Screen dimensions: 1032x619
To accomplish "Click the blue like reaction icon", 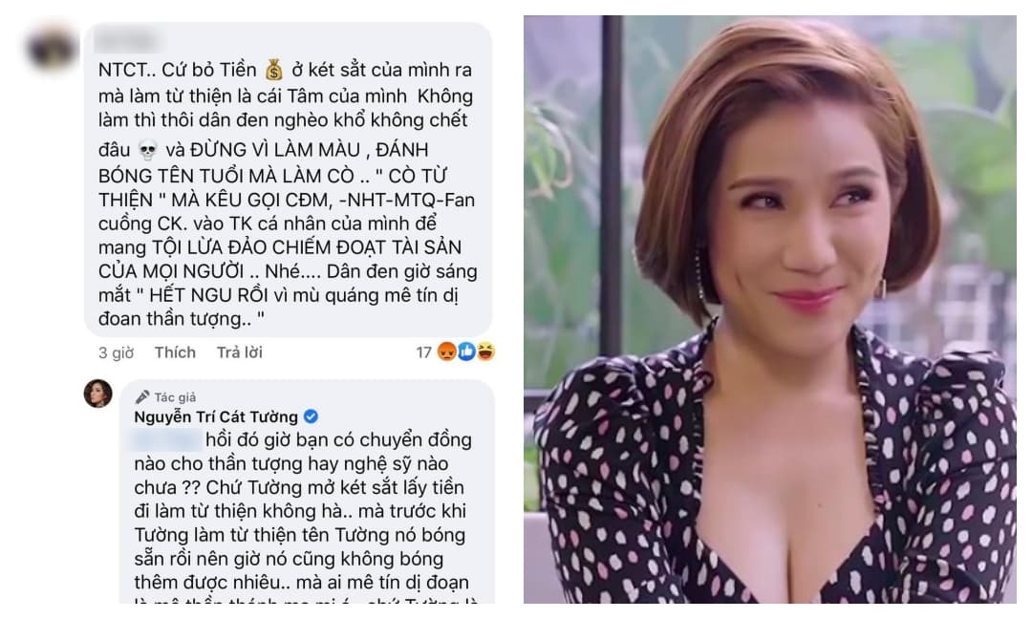I will tap(466, 352).
